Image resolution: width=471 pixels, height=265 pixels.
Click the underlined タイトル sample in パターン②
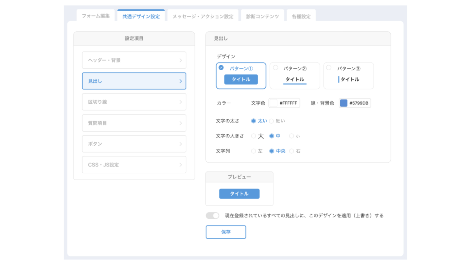pos(295,80)
